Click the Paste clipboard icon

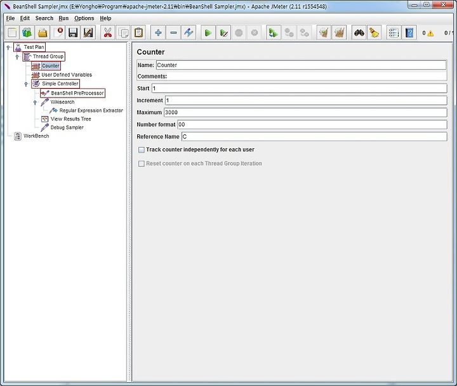[139, 32]
